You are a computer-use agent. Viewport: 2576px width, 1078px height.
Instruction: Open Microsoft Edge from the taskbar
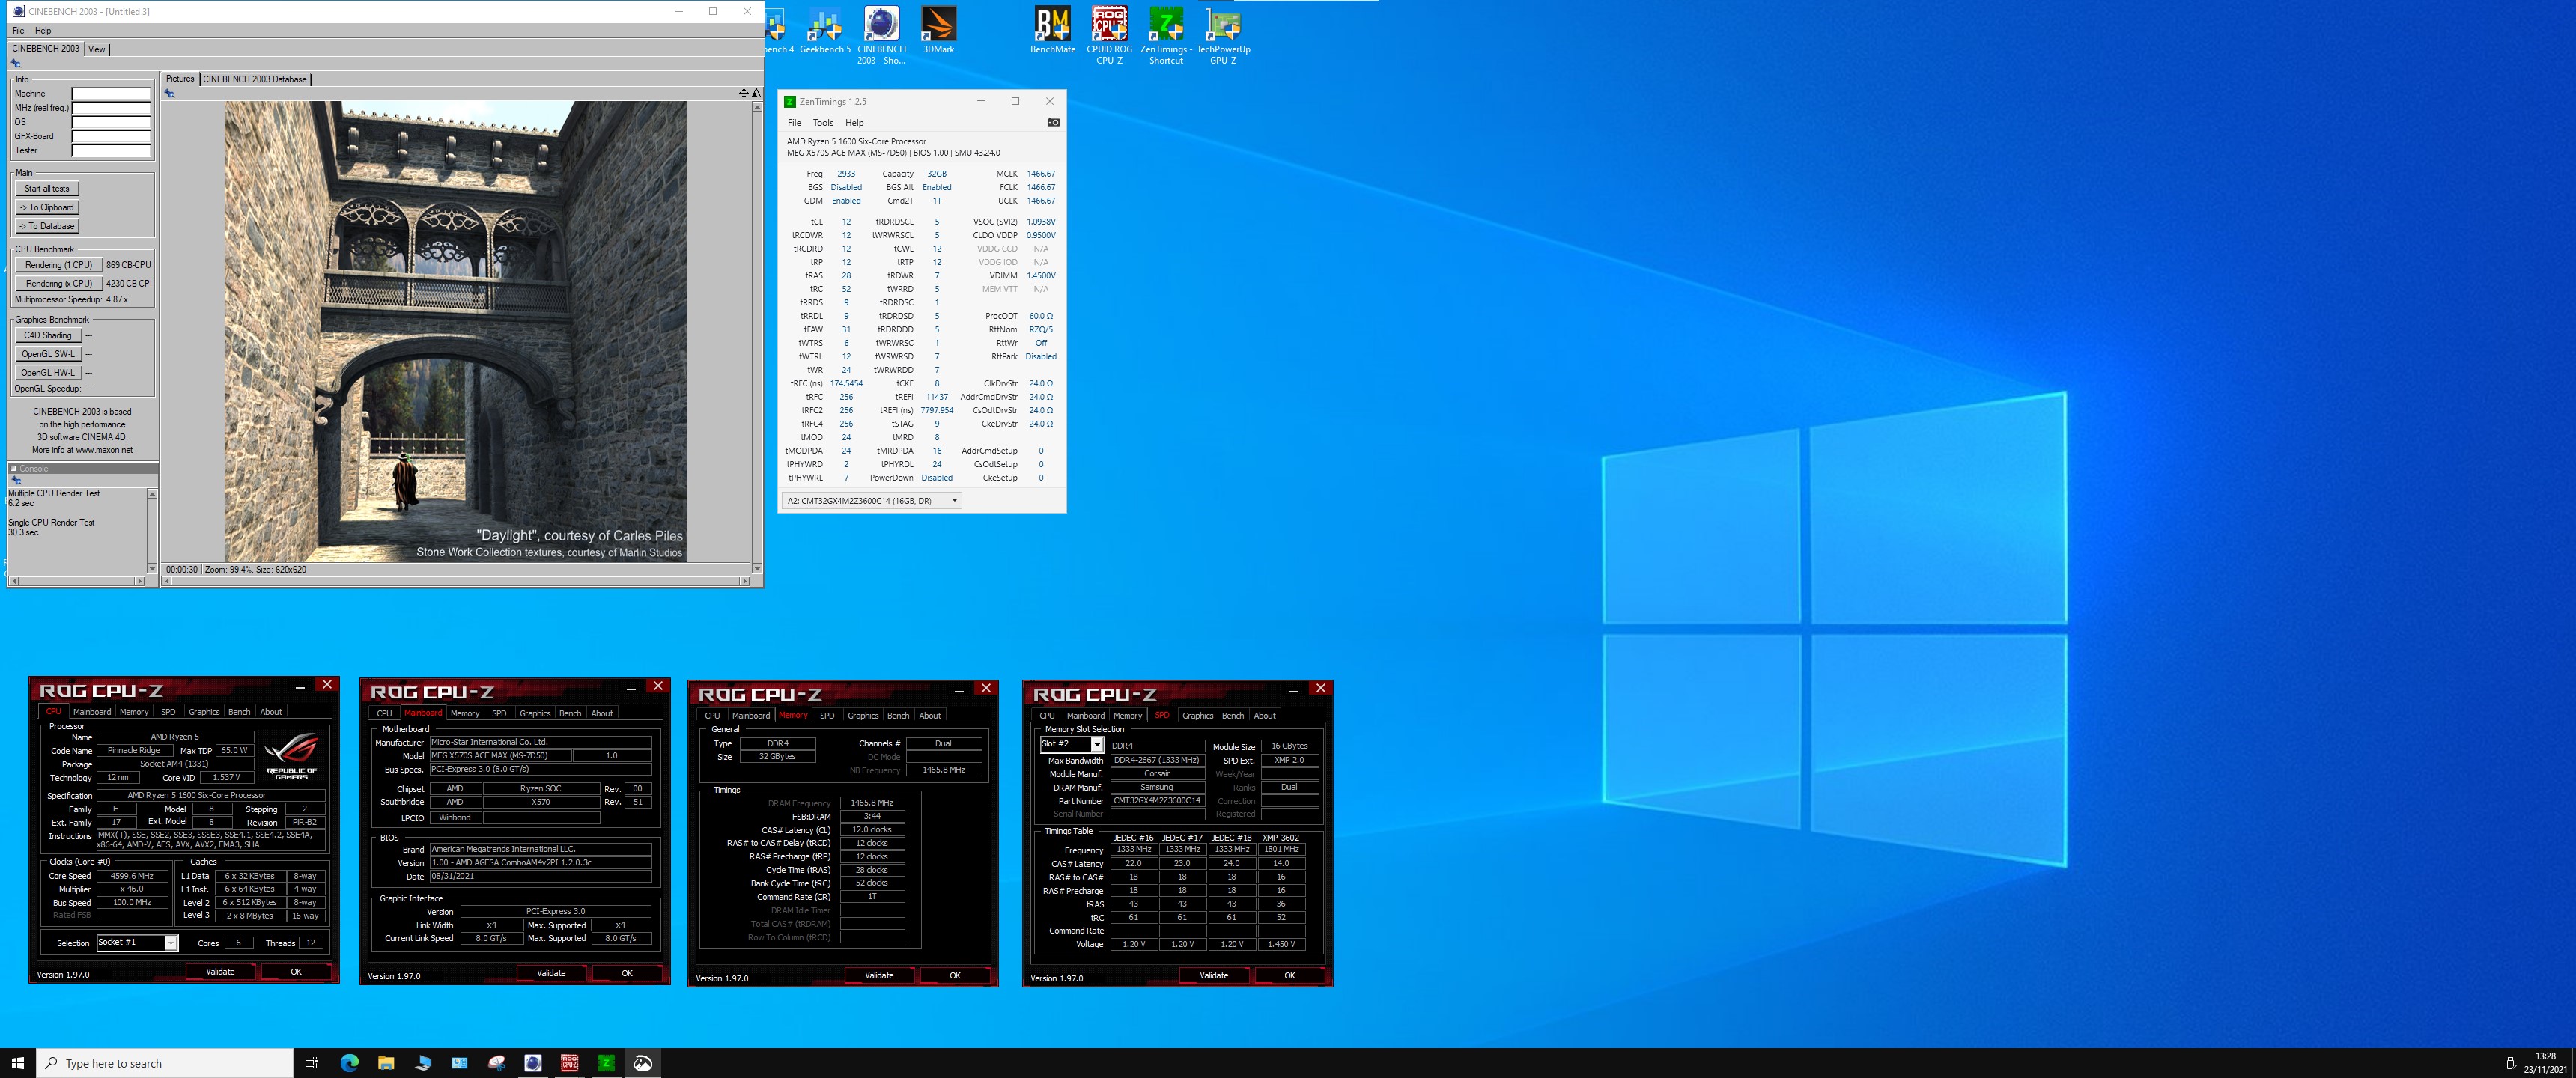pos(349,1063)
